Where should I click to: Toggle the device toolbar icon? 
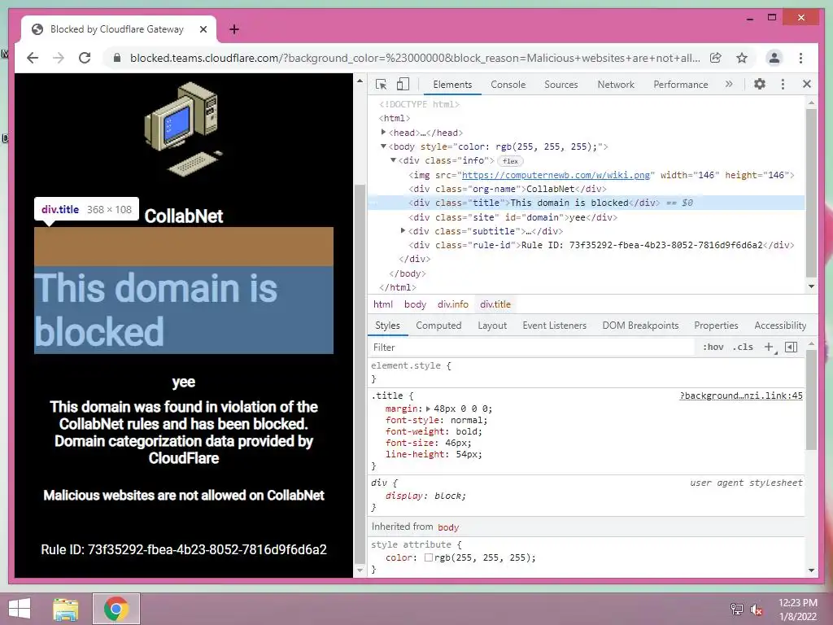pos(403,84)
